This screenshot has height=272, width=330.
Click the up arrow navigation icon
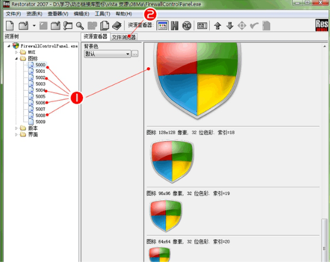coord(217,25)
